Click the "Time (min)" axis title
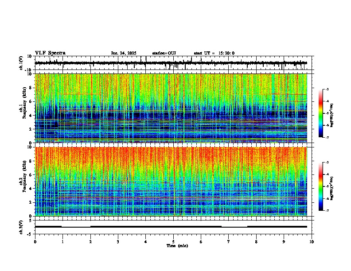The width and height of the screenshot is (351, 271). click(177, 246)
